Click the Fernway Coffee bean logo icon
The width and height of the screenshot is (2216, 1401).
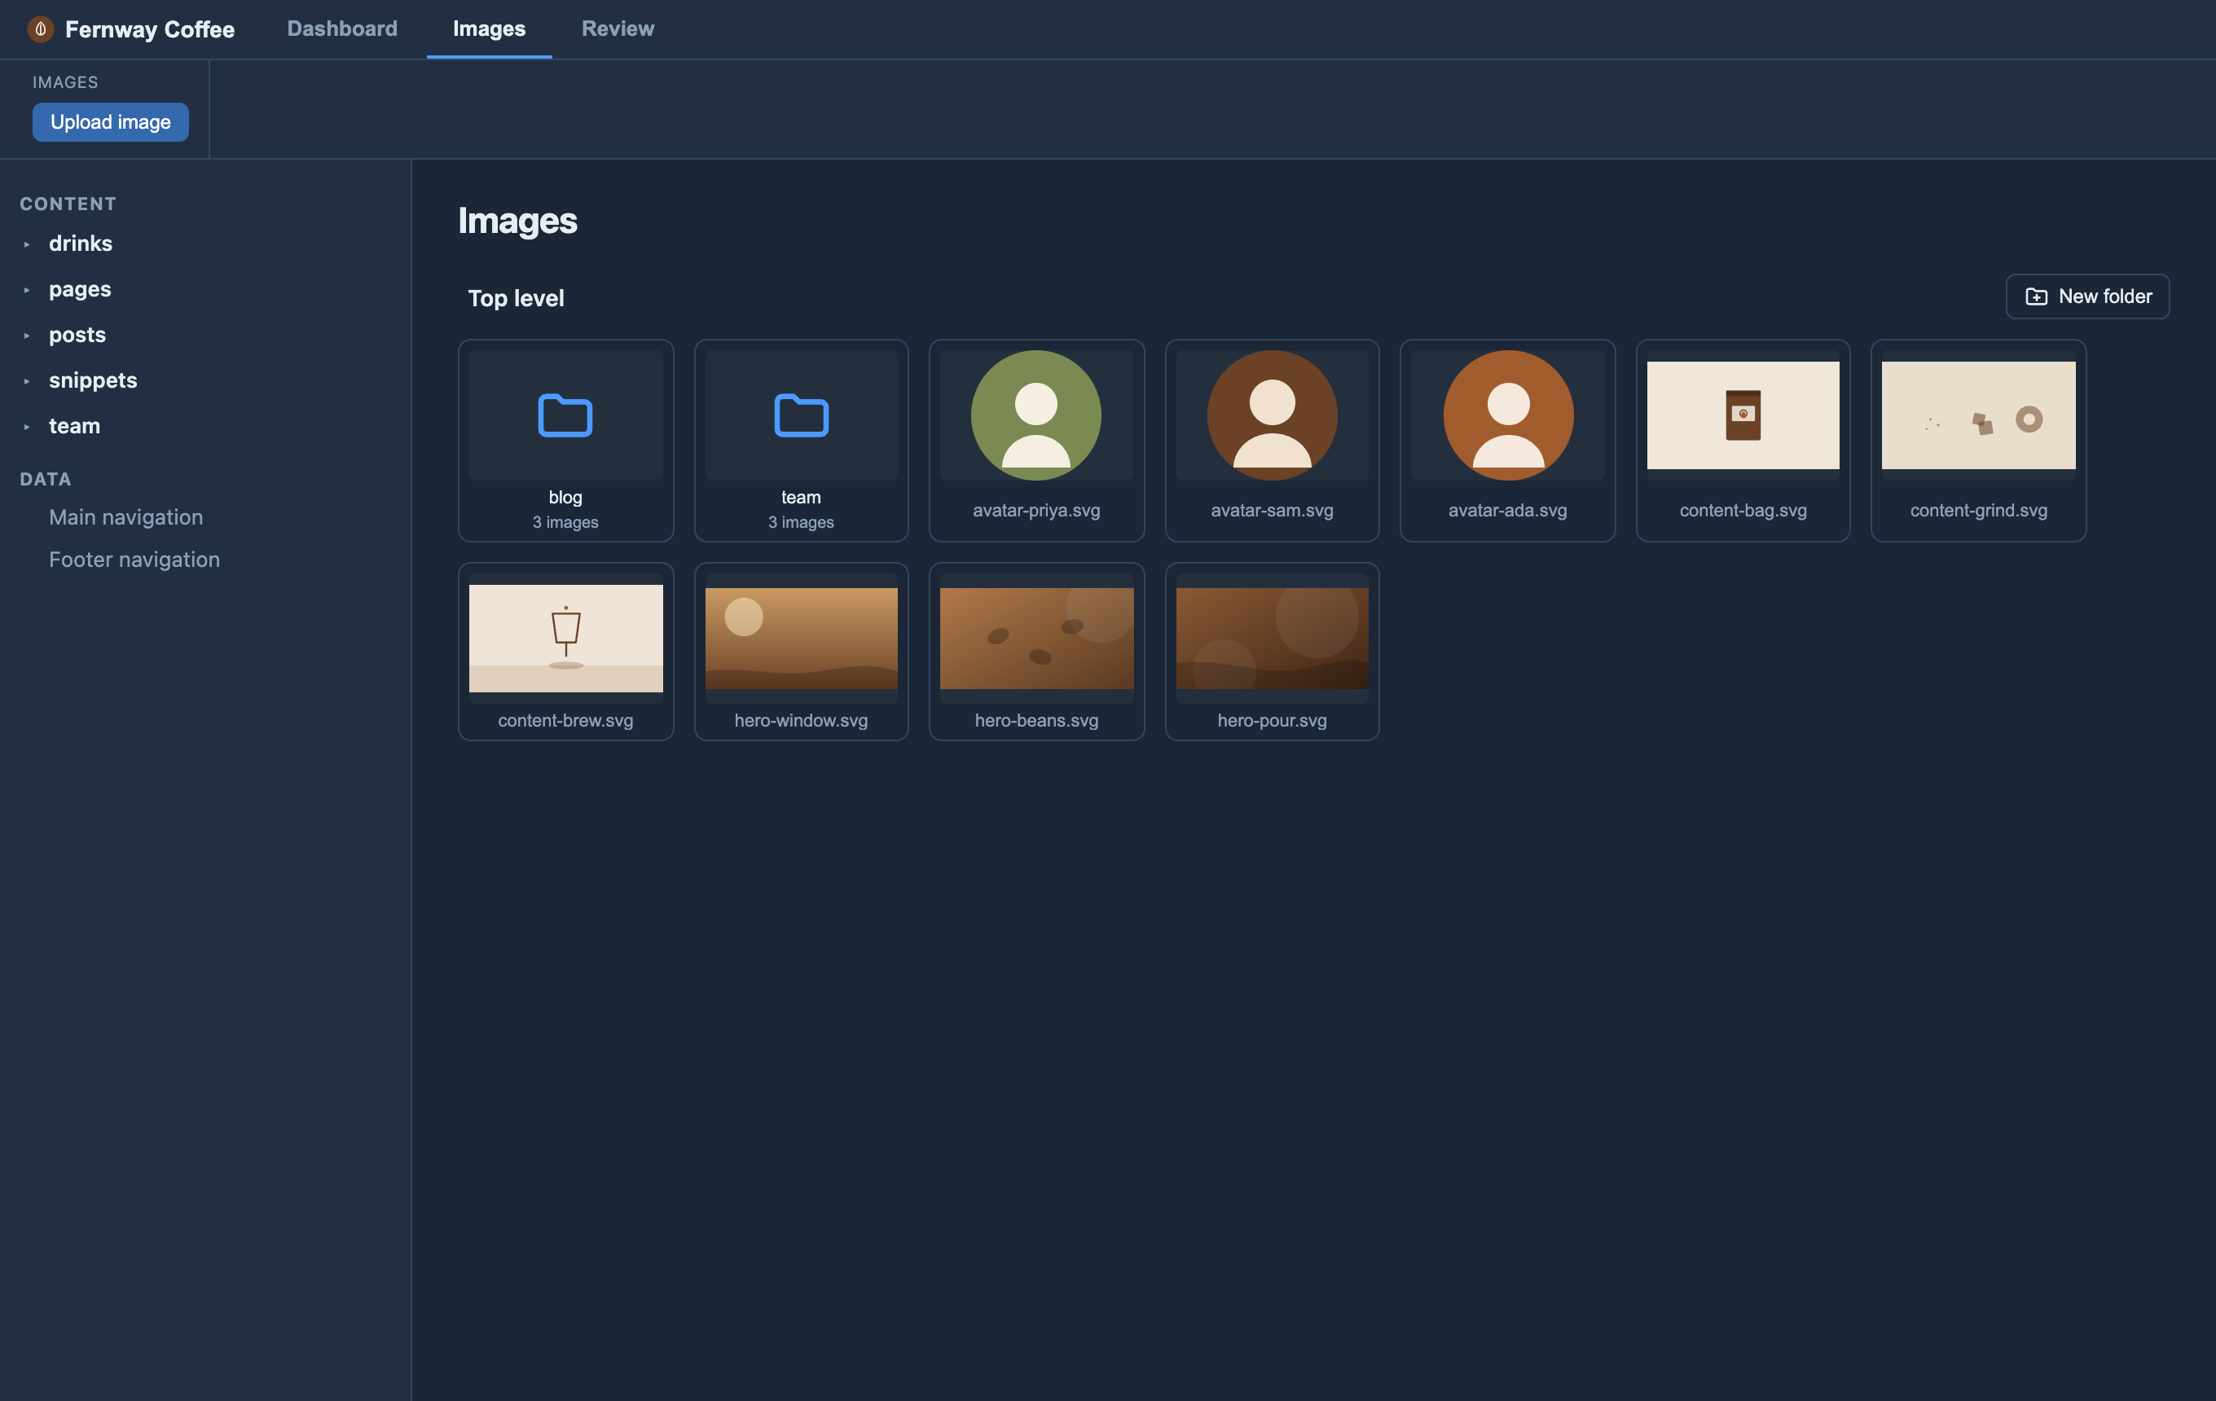click(41, 29)
